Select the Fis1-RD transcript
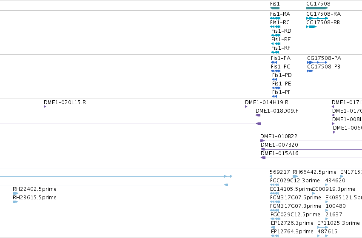362x238 pixels. coord(281,31)
